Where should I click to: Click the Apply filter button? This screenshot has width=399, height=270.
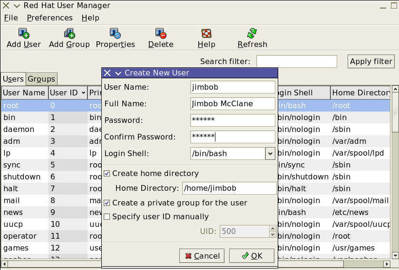click(x=371, y=62)
